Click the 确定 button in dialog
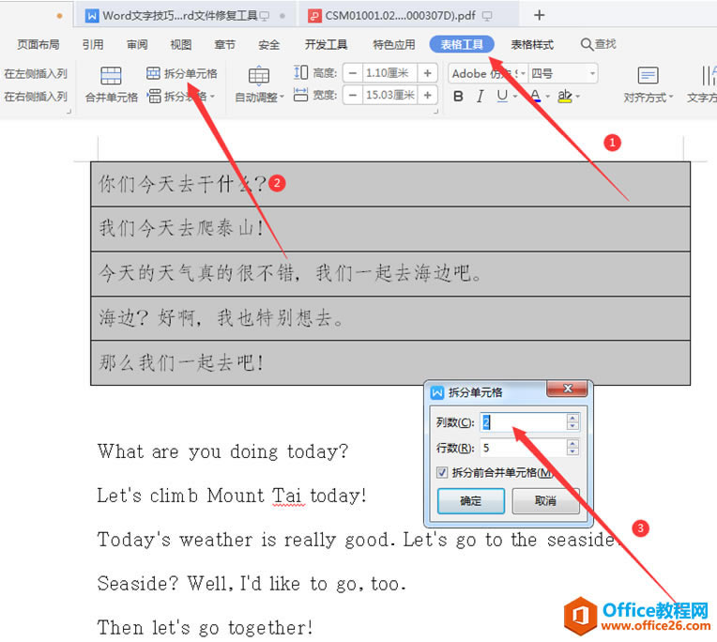Image resolution: width=717 pixels, height=642 pixels. coord(470,500)
